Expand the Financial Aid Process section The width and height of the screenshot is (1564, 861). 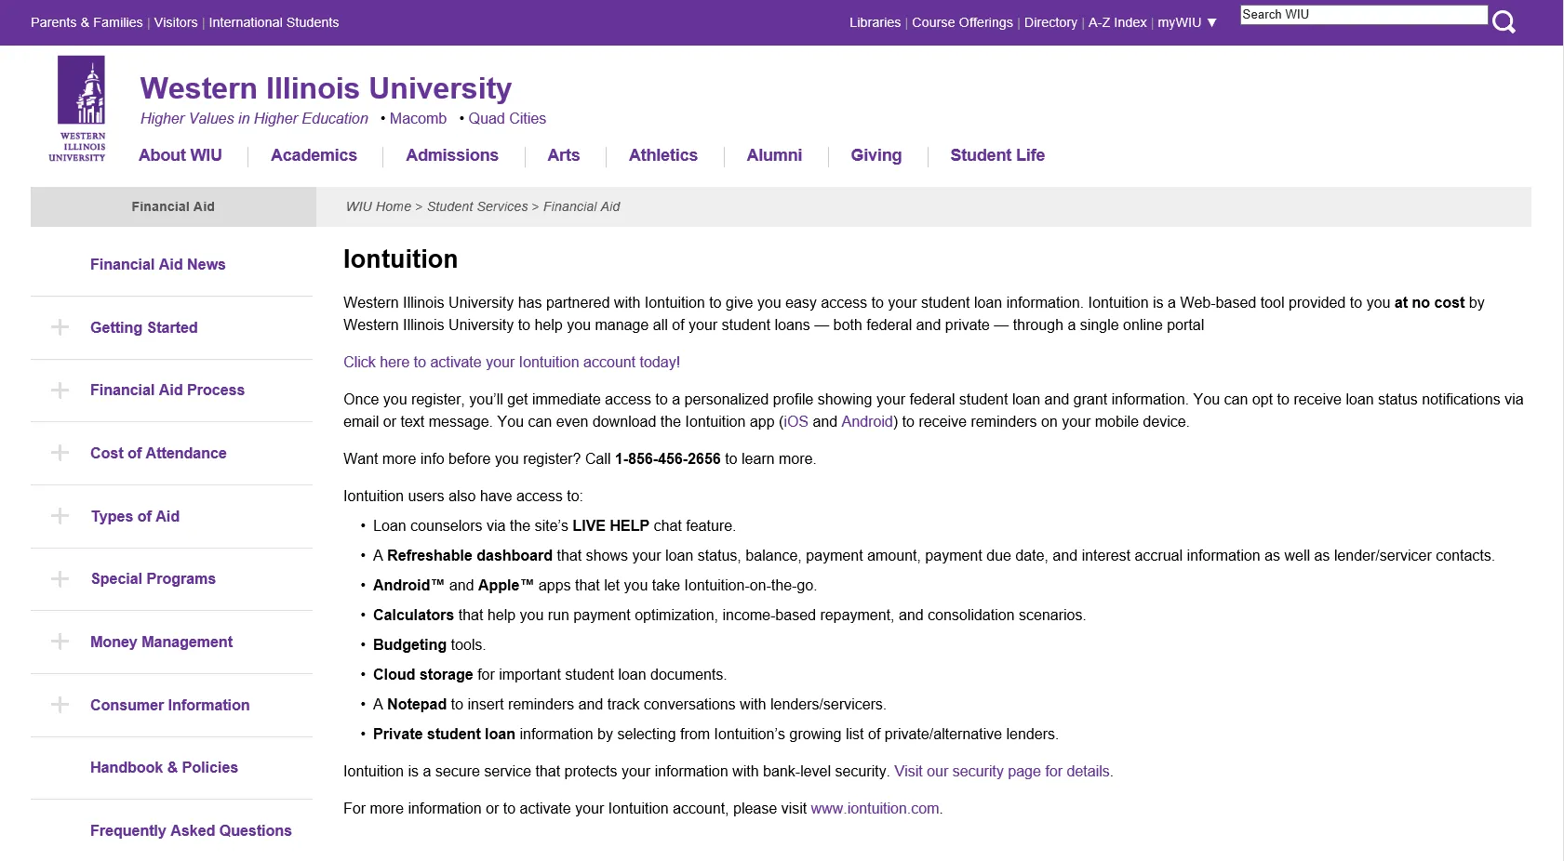[x=60, y=391]
